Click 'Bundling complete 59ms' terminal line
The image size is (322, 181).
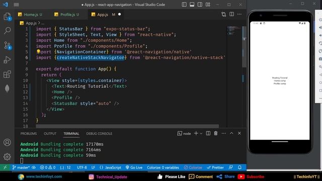[58, 155]
